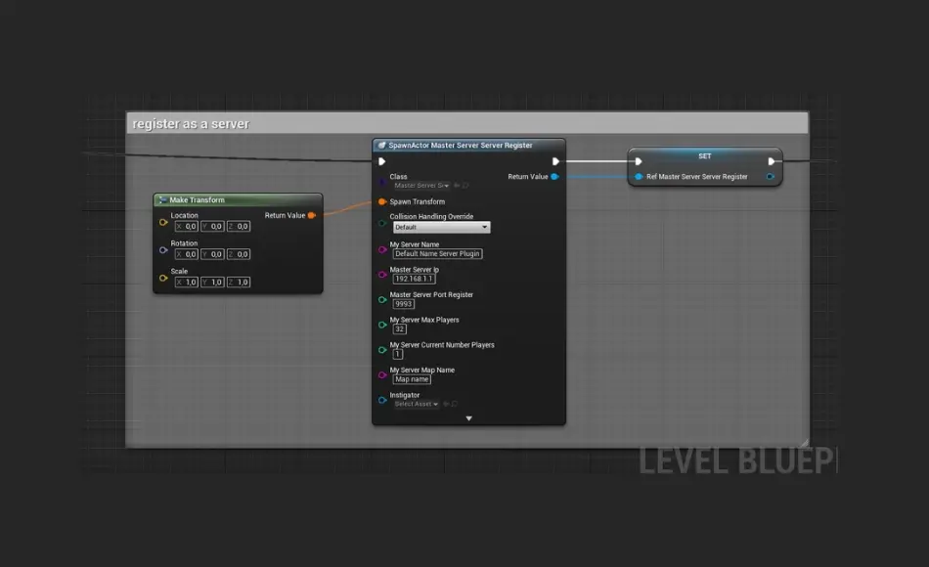This screenshot has width=929, height=567.
Task: Click the gear icon in Make Transform node header
Action: 164,199
